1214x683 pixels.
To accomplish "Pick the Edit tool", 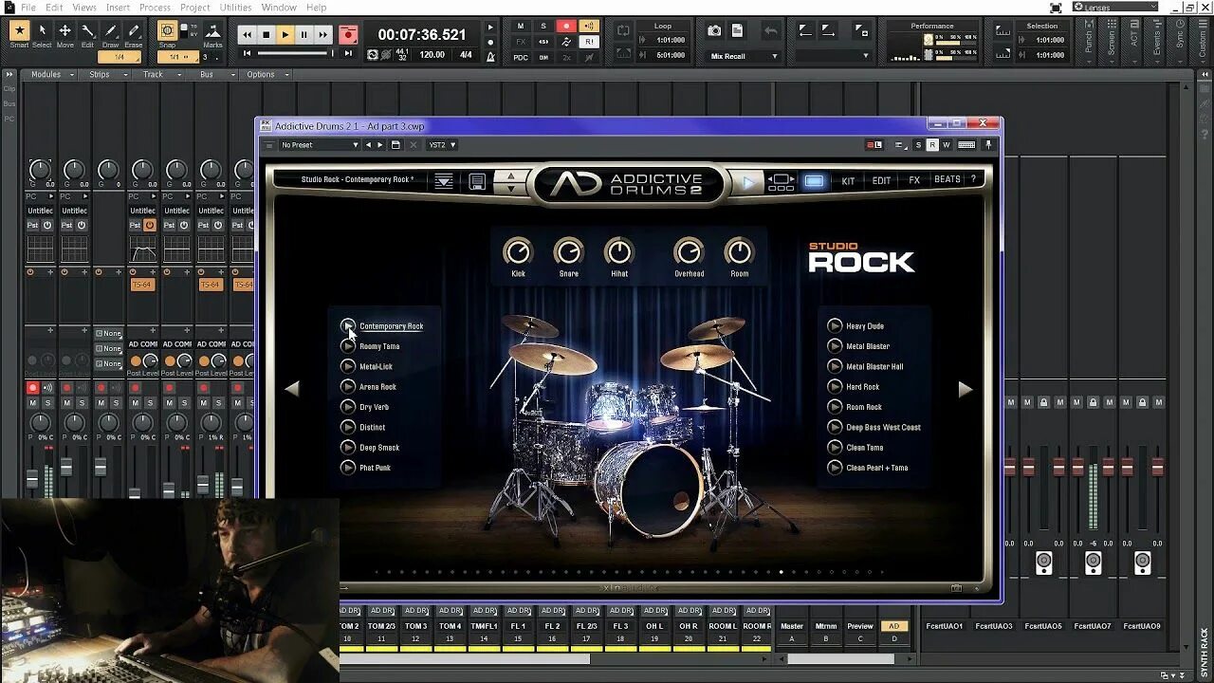I will pos(87,34).
